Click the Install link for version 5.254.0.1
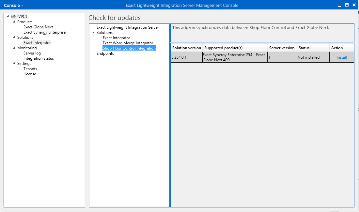 [342, 57]
